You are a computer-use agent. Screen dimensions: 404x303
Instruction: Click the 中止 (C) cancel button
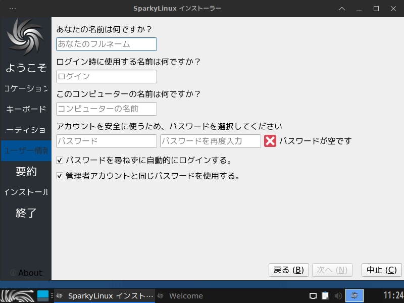382,270
